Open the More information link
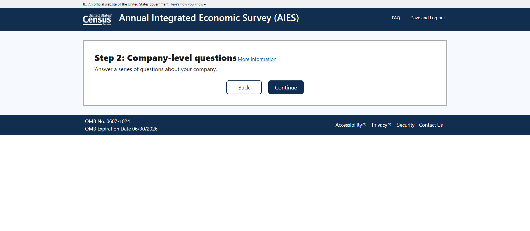The image size is (530, 231). coord(257,59)
